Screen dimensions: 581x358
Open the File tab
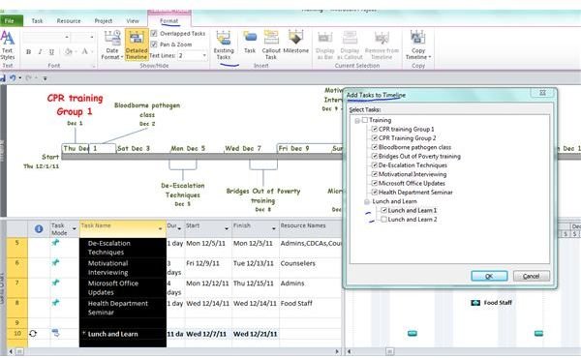10,21
